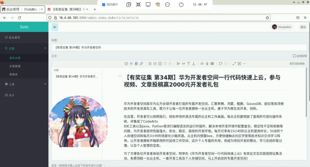Click the Solo logo header
This screenshot has height=167, width=310.
point(24,27)
